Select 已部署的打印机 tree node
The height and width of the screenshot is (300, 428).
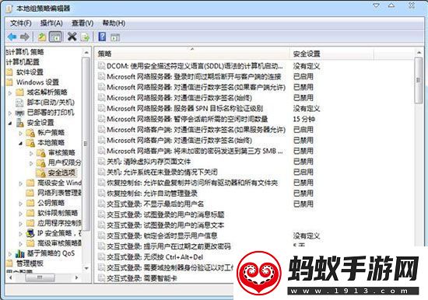point(51,113)
